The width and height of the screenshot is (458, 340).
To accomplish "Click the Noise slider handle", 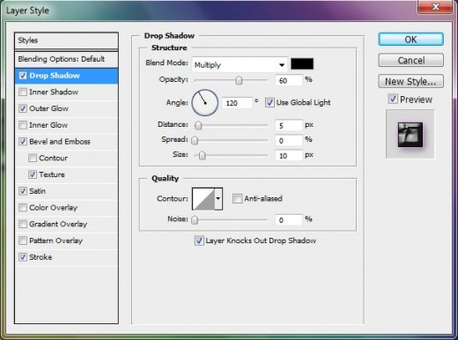I will [195, 219].
